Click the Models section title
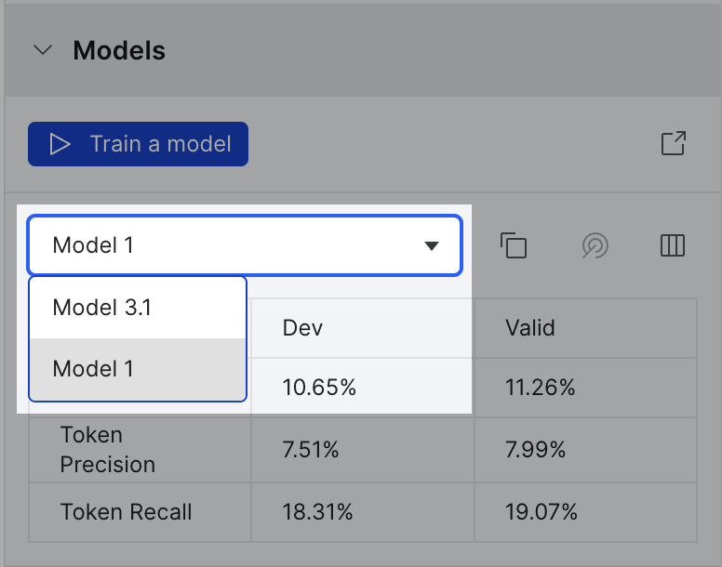Viewport: 722px width, 567px height. [119, 50]
